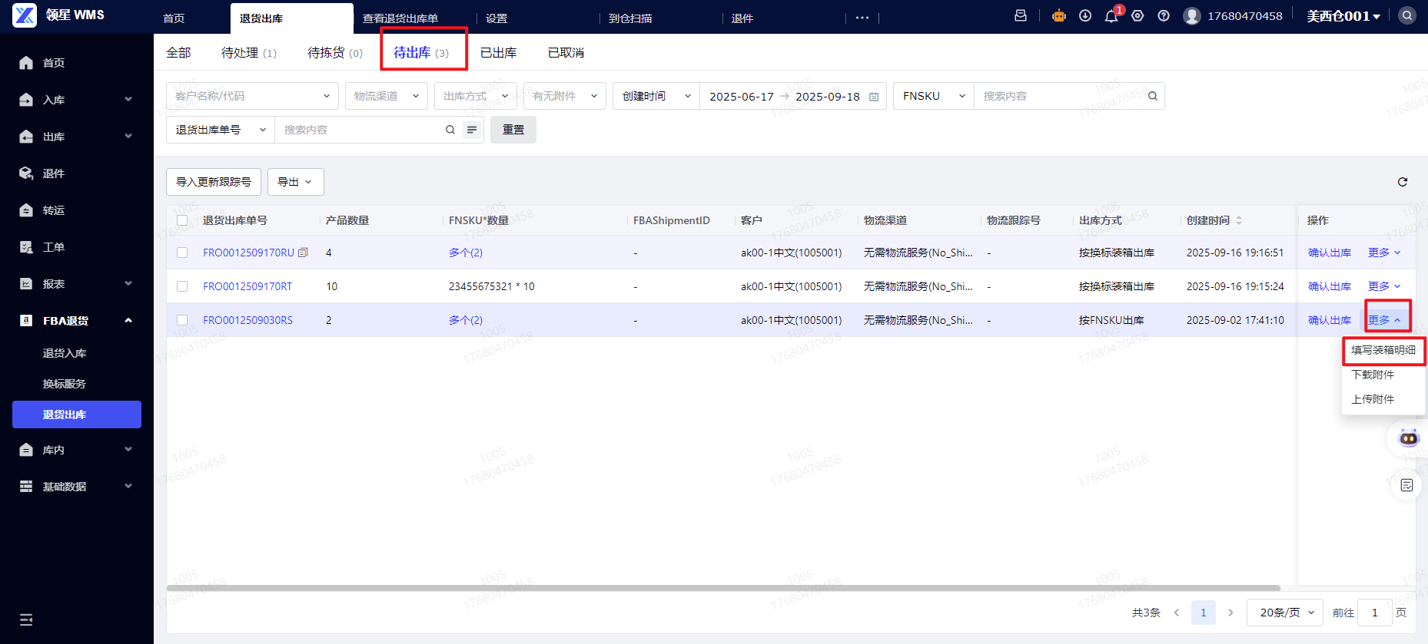
Task: Check the box for order FRO0012509170RT
Action: coord(182,286)
